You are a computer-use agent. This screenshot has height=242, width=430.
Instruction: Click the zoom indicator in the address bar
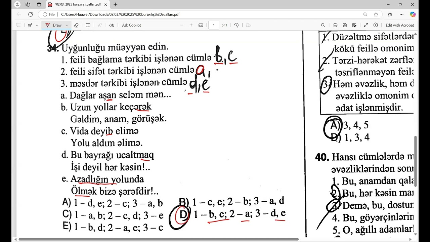(365, 14)
